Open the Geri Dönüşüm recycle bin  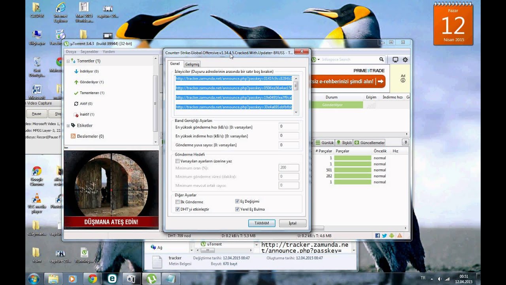tap(37, 67)
